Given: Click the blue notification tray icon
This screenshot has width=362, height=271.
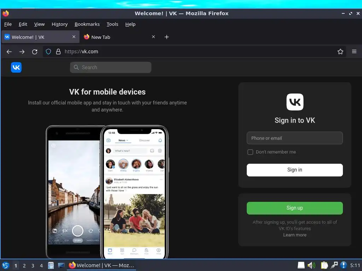Looking at the screenshot, I should point(344,265).
